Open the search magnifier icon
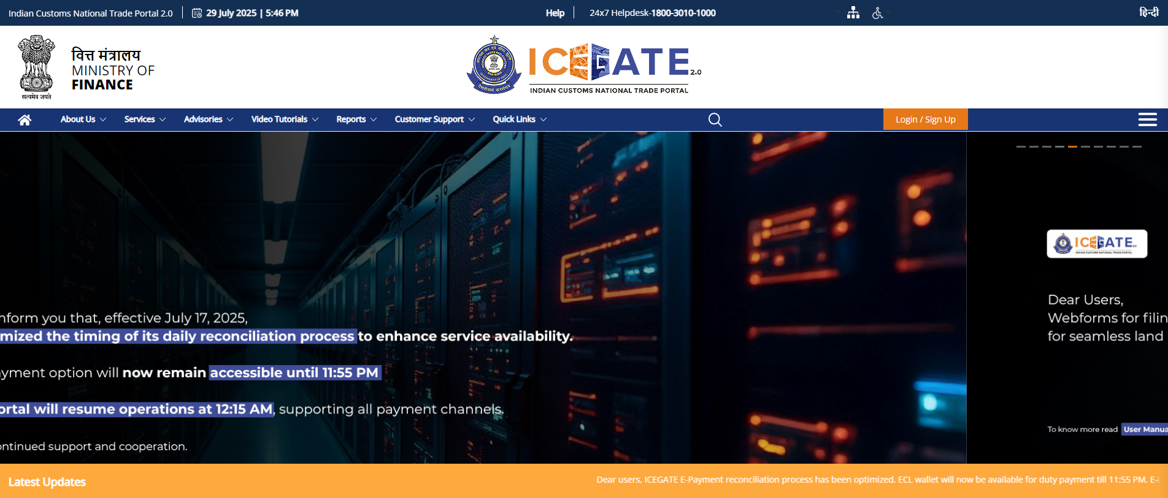Screen dimensions: 1168x498 (715, 119)
